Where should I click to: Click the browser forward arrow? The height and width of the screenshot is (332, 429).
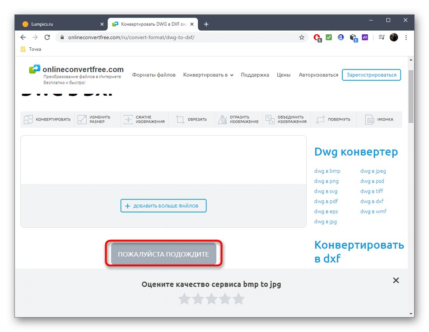[x=35, y=37]
